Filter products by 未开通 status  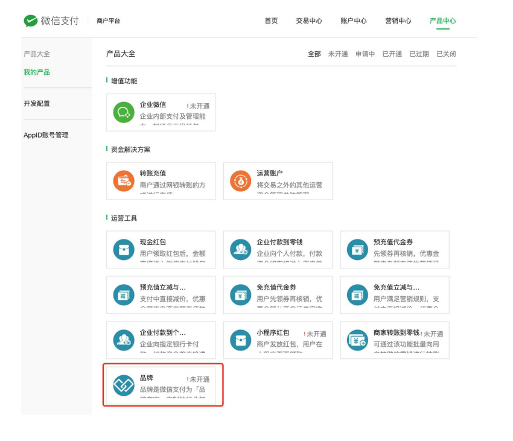pyautogui.click(x=338, y=54)
